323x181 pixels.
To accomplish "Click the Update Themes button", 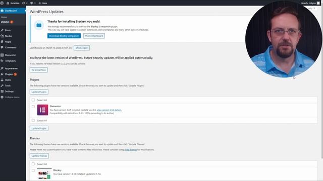I will [39, 156].
